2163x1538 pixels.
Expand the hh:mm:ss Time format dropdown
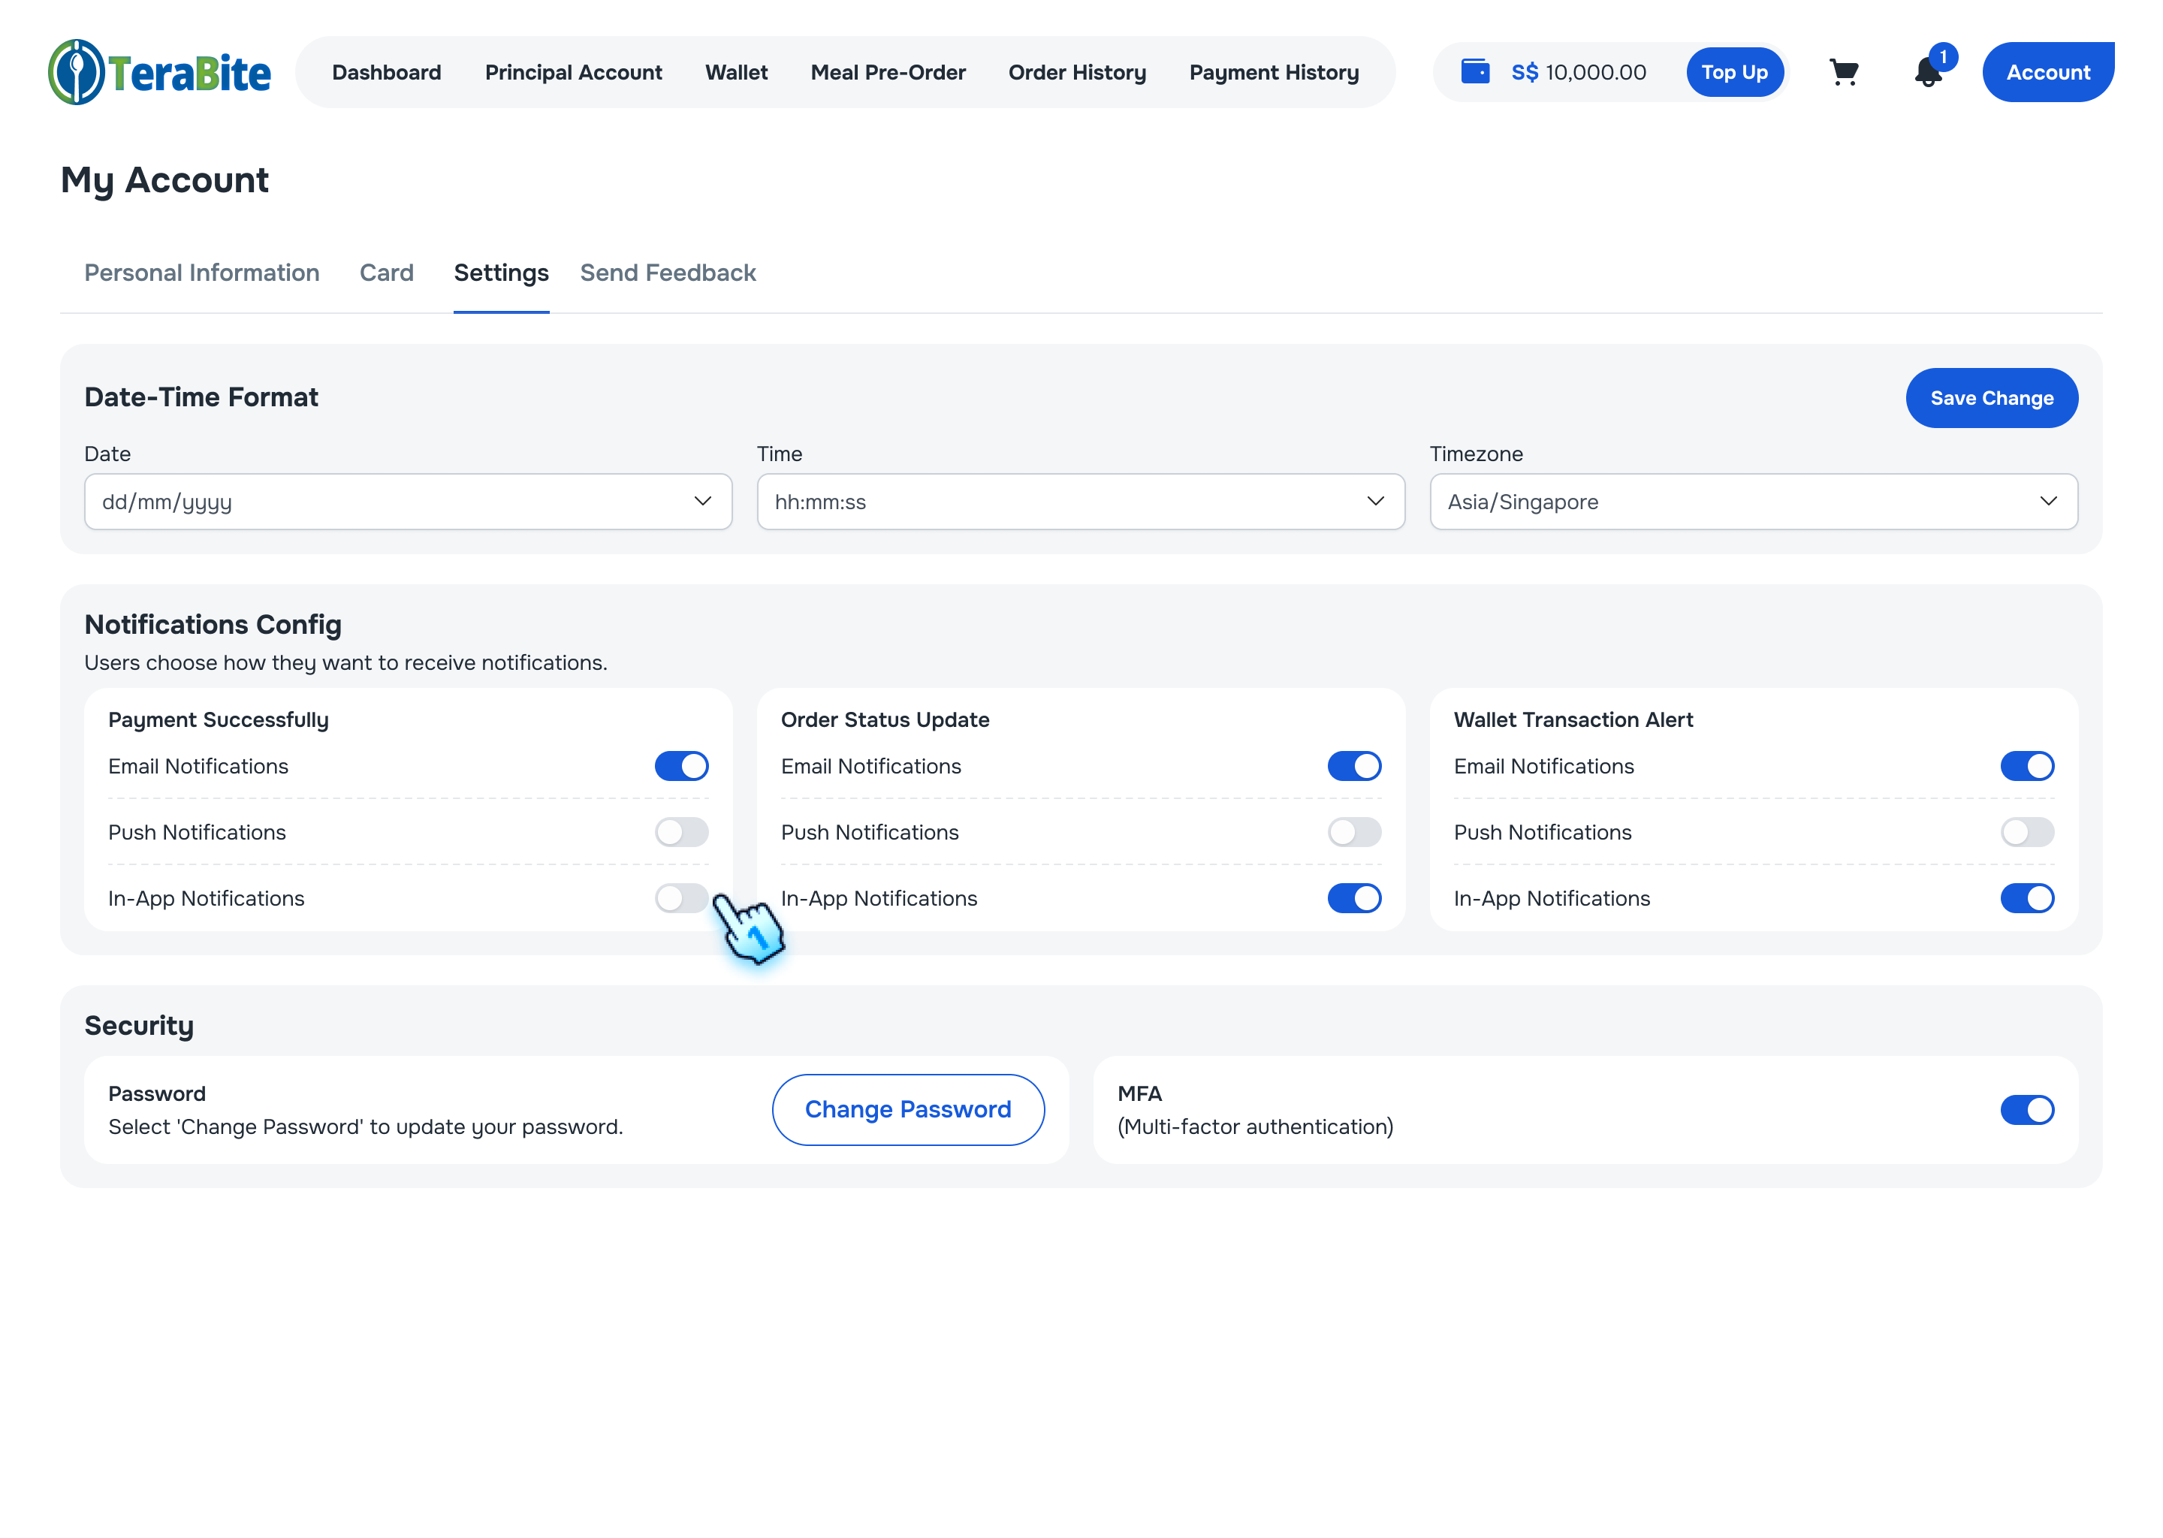[1079, 501]
